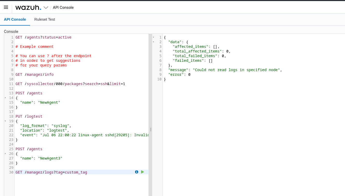
Task: Collapse the PUT /logtest body at line 19
Action: click(x=6, y=121)
